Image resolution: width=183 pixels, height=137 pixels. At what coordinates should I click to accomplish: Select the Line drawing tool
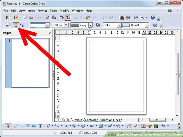coord(16,126)
